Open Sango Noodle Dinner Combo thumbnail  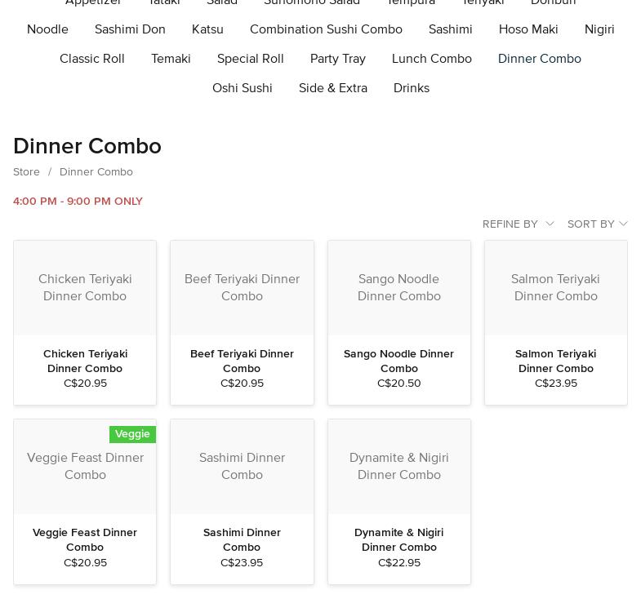[398, 288]
